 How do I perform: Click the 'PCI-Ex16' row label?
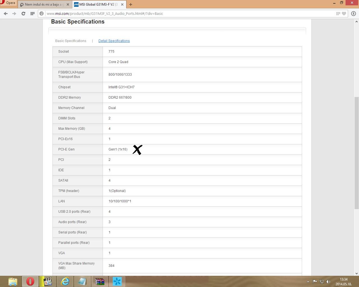click(65, 139)
